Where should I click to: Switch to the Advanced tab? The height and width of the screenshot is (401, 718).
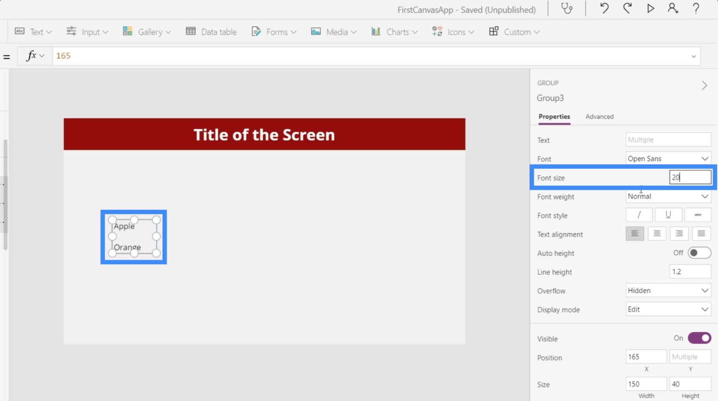coord(599,117)
